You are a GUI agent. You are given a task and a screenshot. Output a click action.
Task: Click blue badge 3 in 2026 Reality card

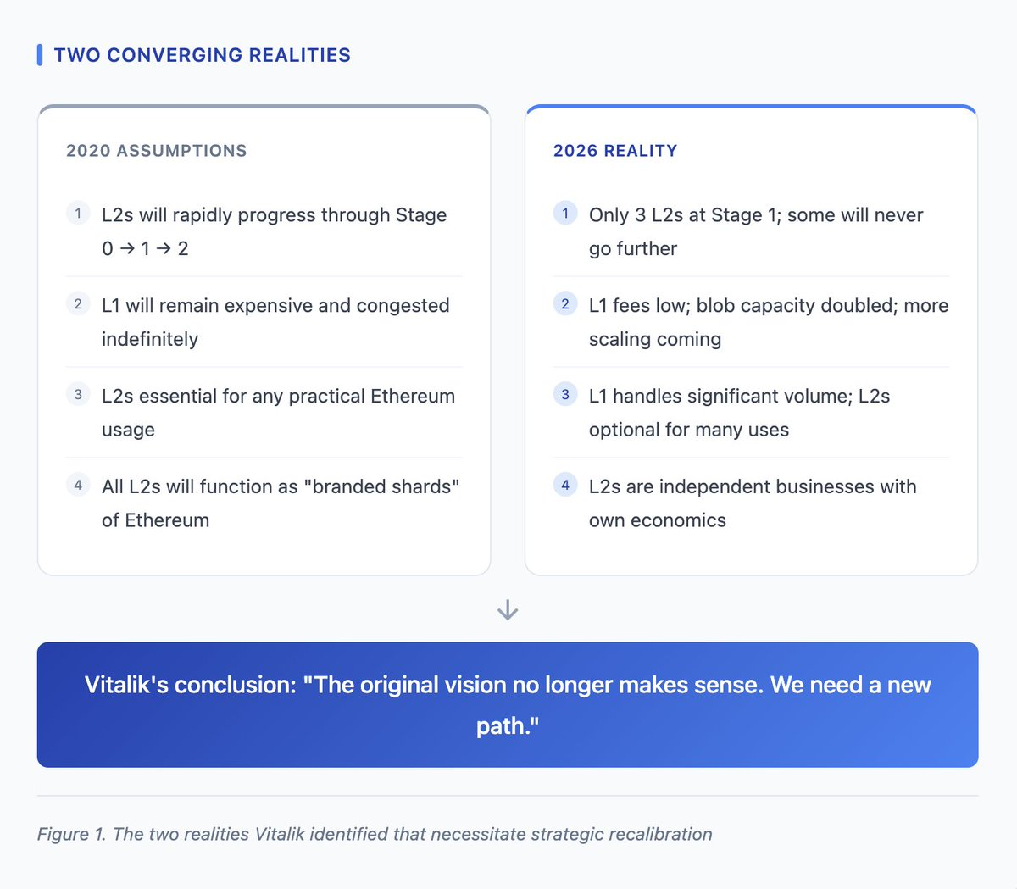tap(565, 394)
